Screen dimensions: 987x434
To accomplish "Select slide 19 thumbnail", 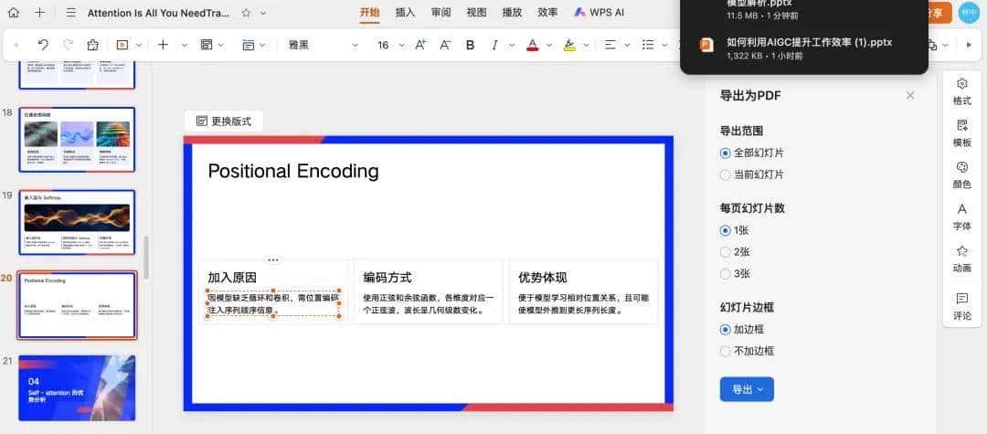I will 77,221.
